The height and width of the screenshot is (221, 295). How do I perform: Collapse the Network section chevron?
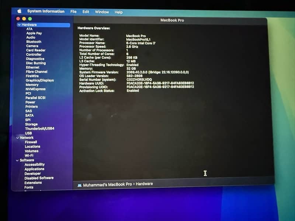(x=17, y=138)
